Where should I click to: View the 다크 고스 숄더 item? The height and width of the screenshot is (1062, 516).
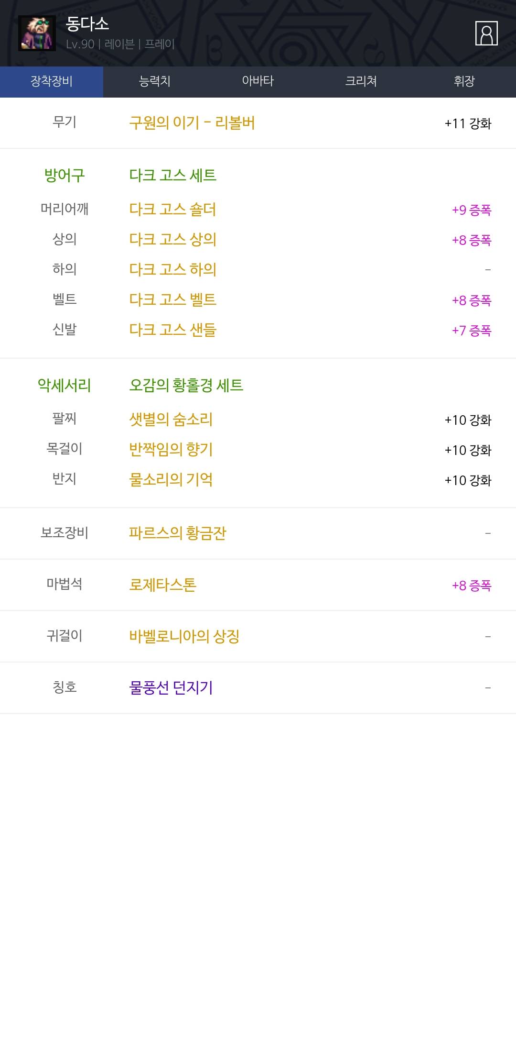172,209
